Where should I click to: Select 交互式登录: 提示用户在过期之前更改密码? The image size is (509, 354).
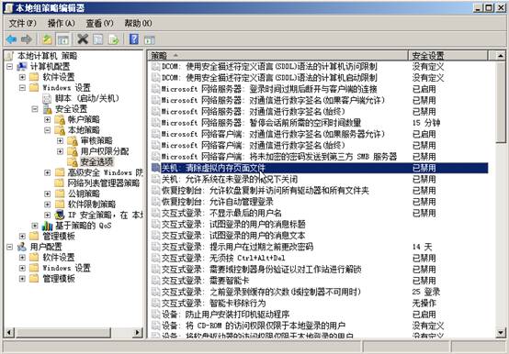(x=237, y=247)
